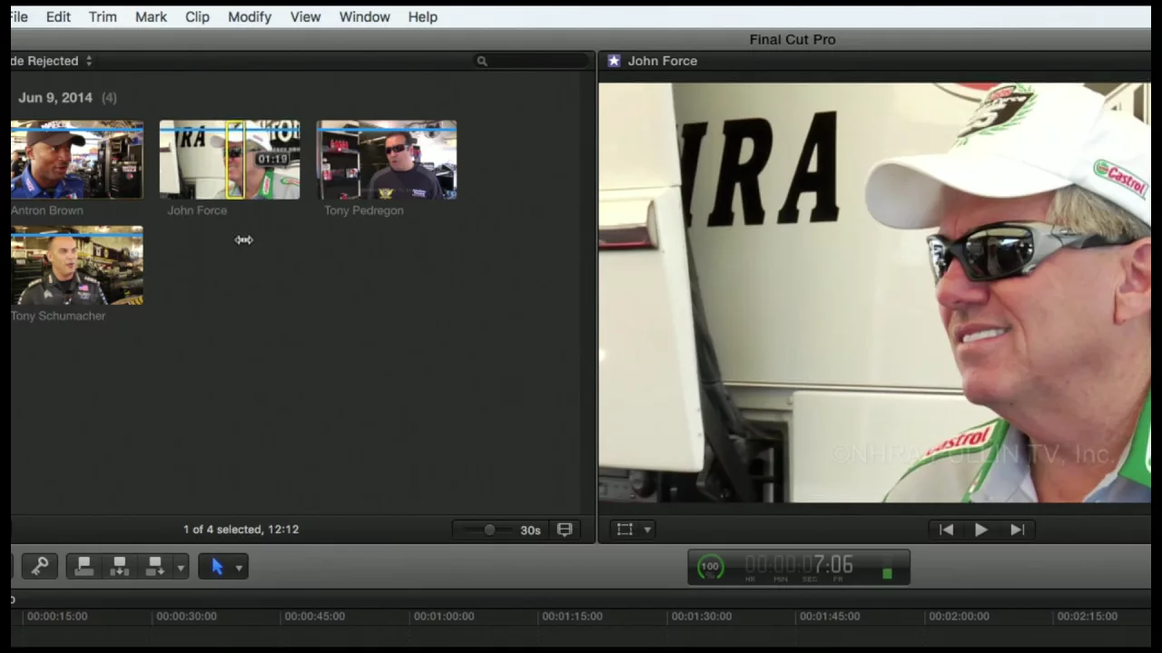Open the Help menu
The image size is (1162, 653).
pos(422,17)
